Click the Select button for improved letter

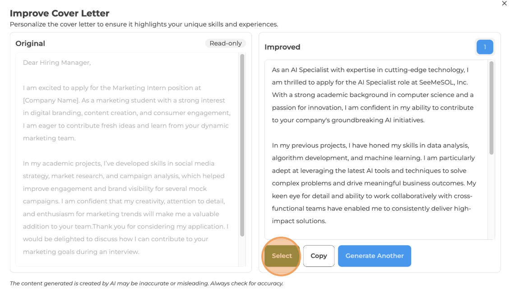(282, 256)
